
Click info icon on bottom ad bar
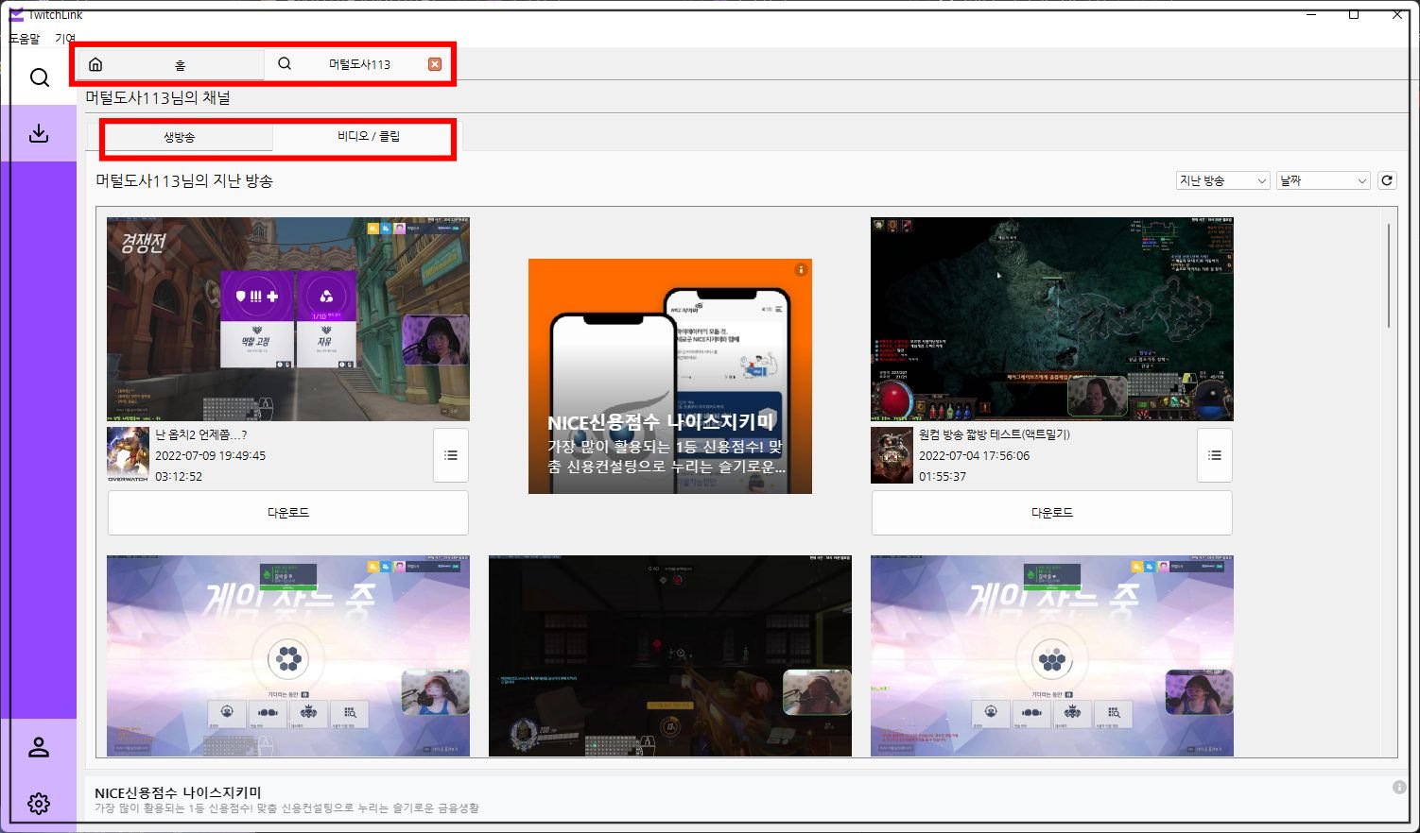(1399, 788)
